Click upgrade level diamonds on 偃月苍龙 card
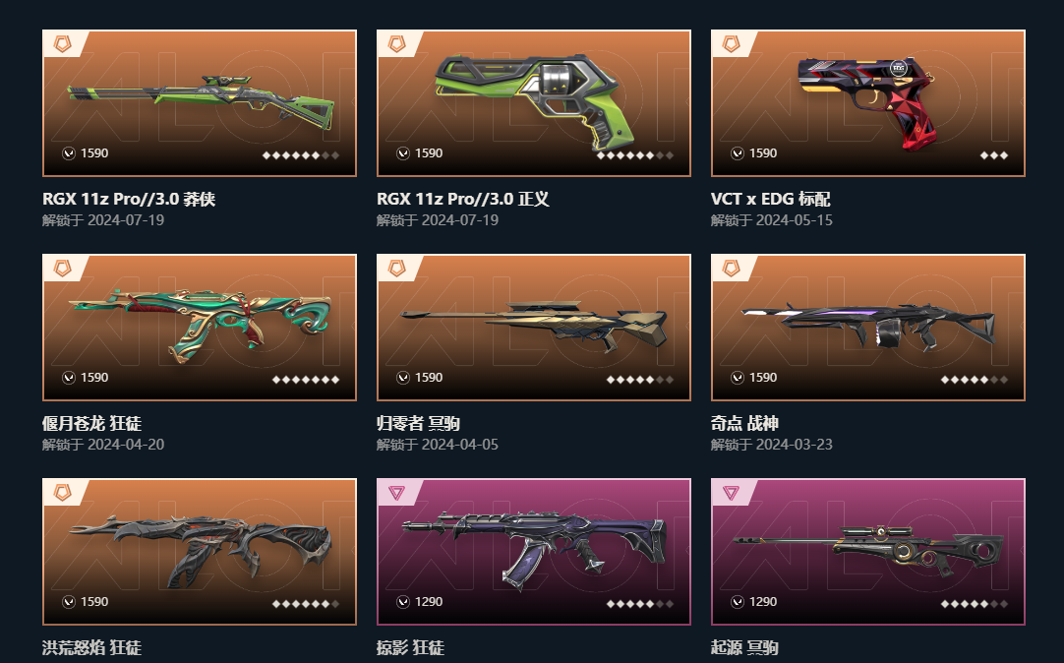This screenshot has height=663, width=1064. tap(306, 380)
